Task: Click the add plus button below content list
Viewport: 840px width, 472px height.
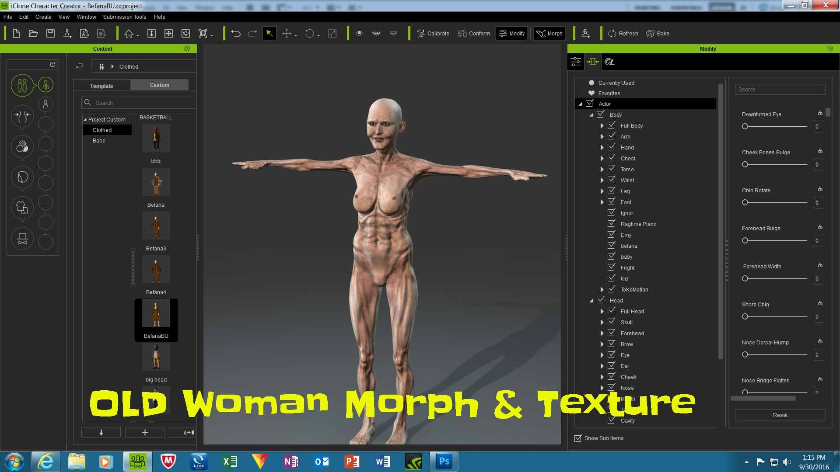Action: click(x=145, y=432)
